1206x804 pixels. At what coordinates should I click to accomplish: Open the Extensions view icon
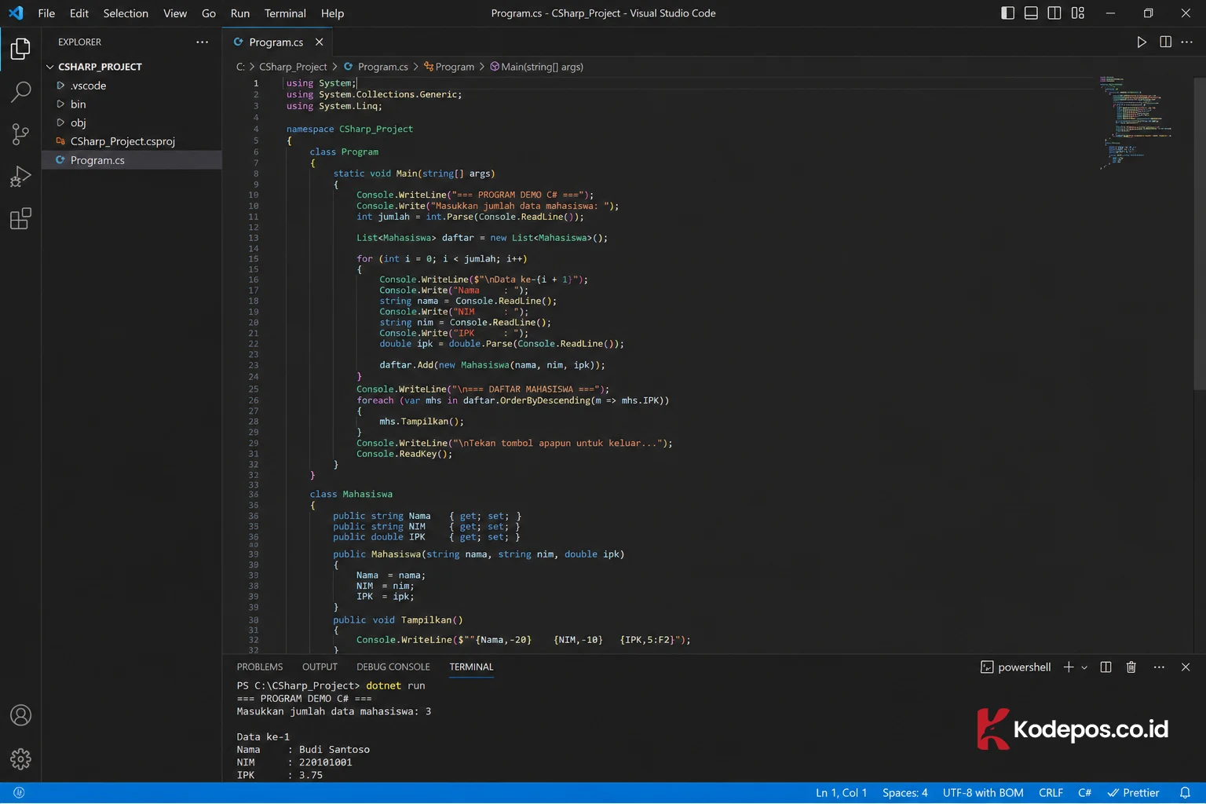click(20, 219)
